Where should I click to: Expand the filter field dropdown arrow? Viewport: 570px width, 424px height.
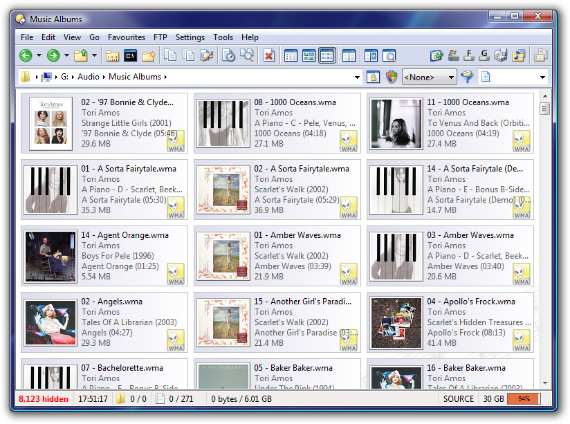[x=542, y=77]
